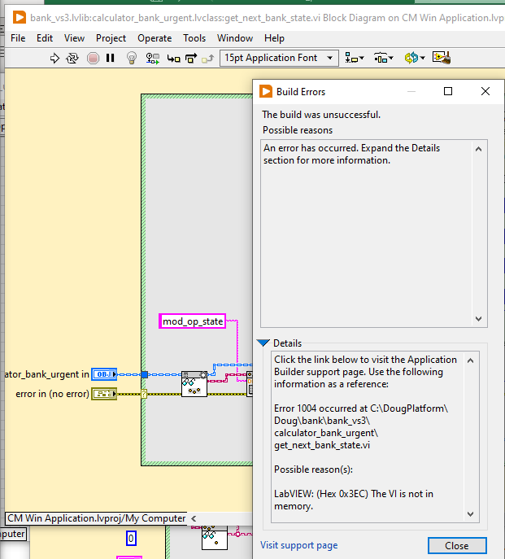Screen dimensions: 505x559
Task: Click the mod_op_state label on the diagram
Action: click(193, 321)
